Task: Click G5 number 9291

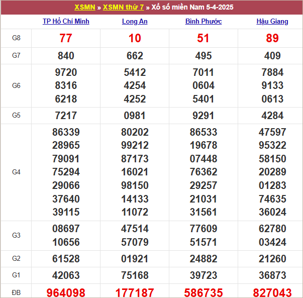Action: tap(203, 116)
